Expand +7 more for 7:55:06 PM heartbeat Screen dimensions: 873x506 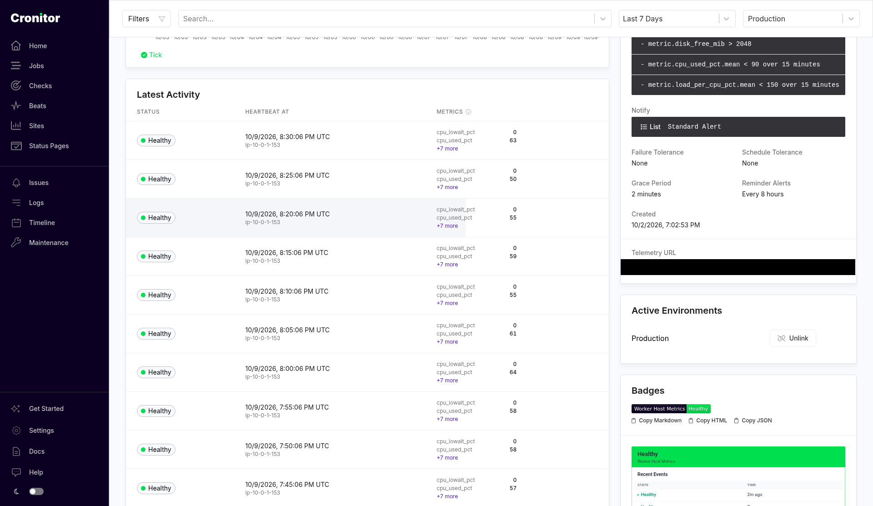(447, 419)
